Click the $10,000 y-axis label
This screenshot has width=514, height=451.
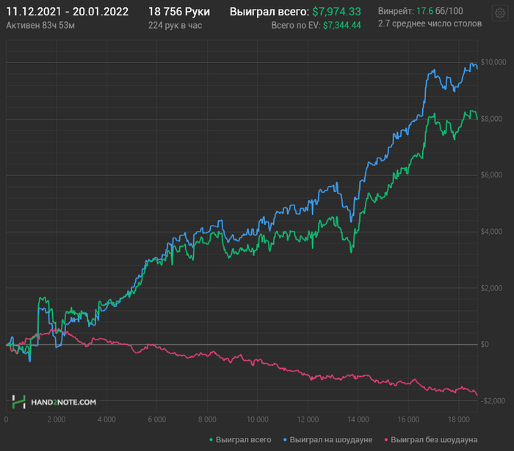click(x=493, y=62)
